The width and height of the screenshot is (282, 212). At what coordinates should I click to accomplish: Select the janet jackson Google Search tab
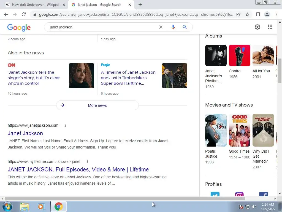(x=99, y=5)
